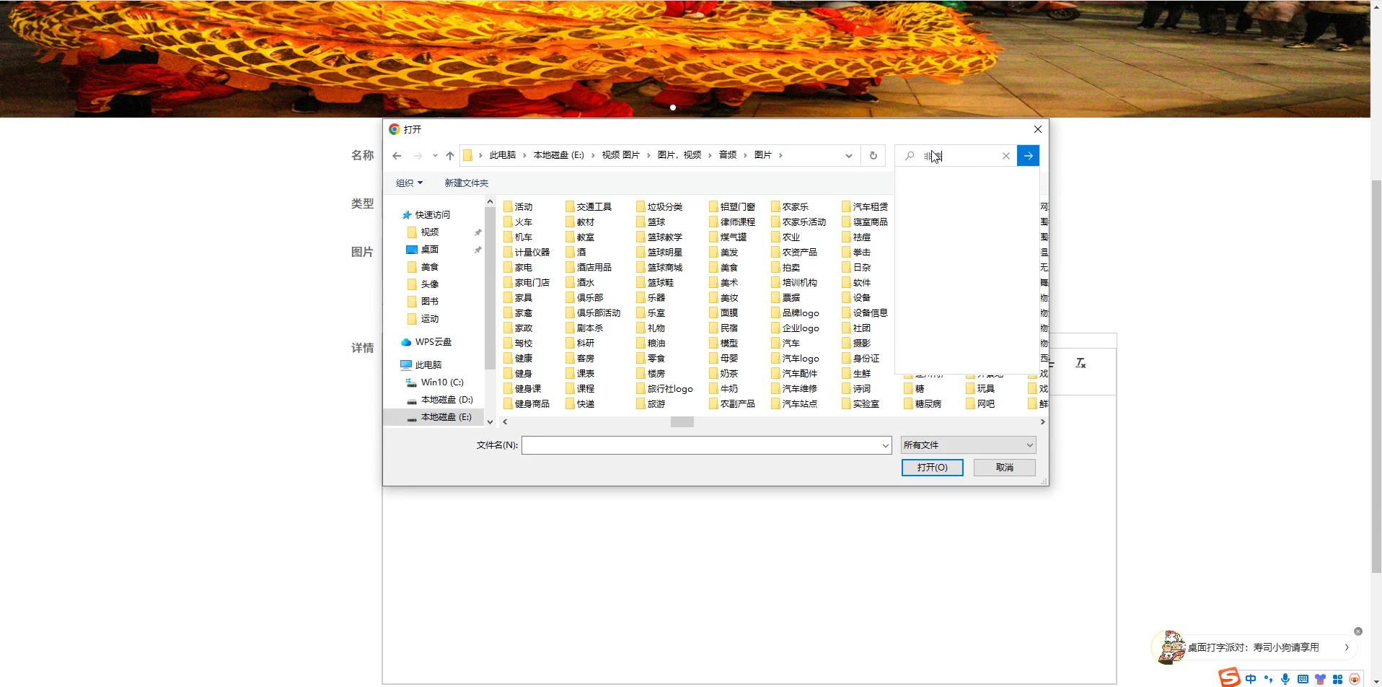Select 本地磁盘 (D:) in navigation pane
The image size is (1382, 687).
point(446,400)
